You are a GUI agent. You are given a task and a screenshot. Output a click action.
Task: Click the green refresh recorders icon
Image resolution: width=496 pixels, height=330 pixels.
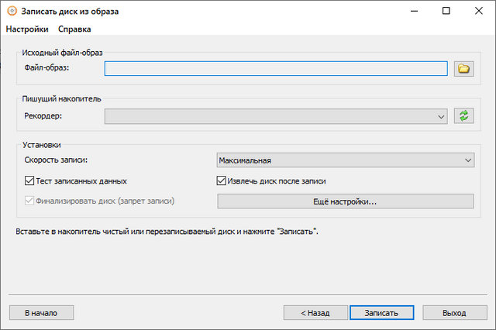(x=464, y=116)
